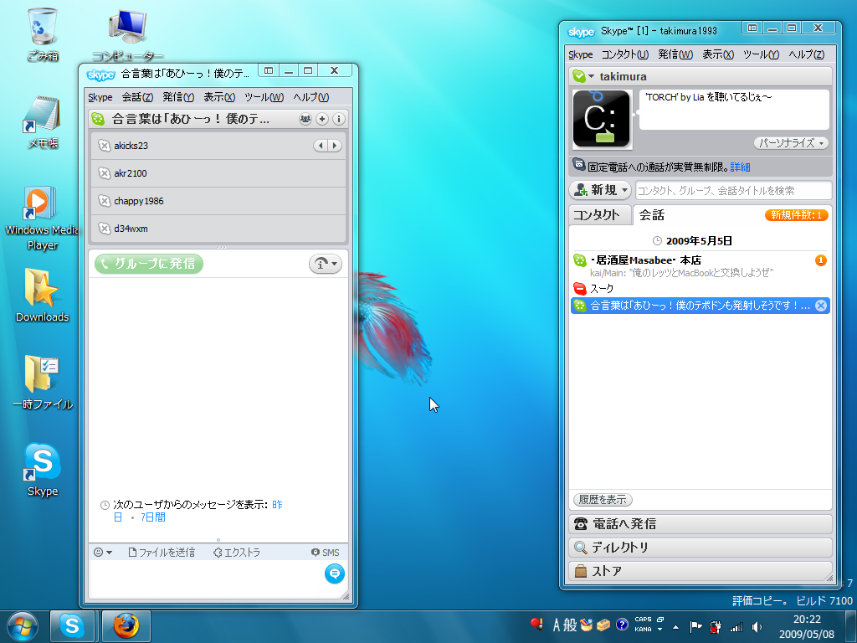The image size is (857, 643).
Task: Select the 居酒屋Masabee 本店 conversation
Action: point(700,265)
